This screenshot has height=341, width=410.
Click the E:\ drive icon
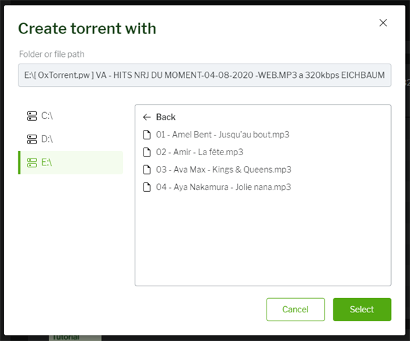coord(31,163)
